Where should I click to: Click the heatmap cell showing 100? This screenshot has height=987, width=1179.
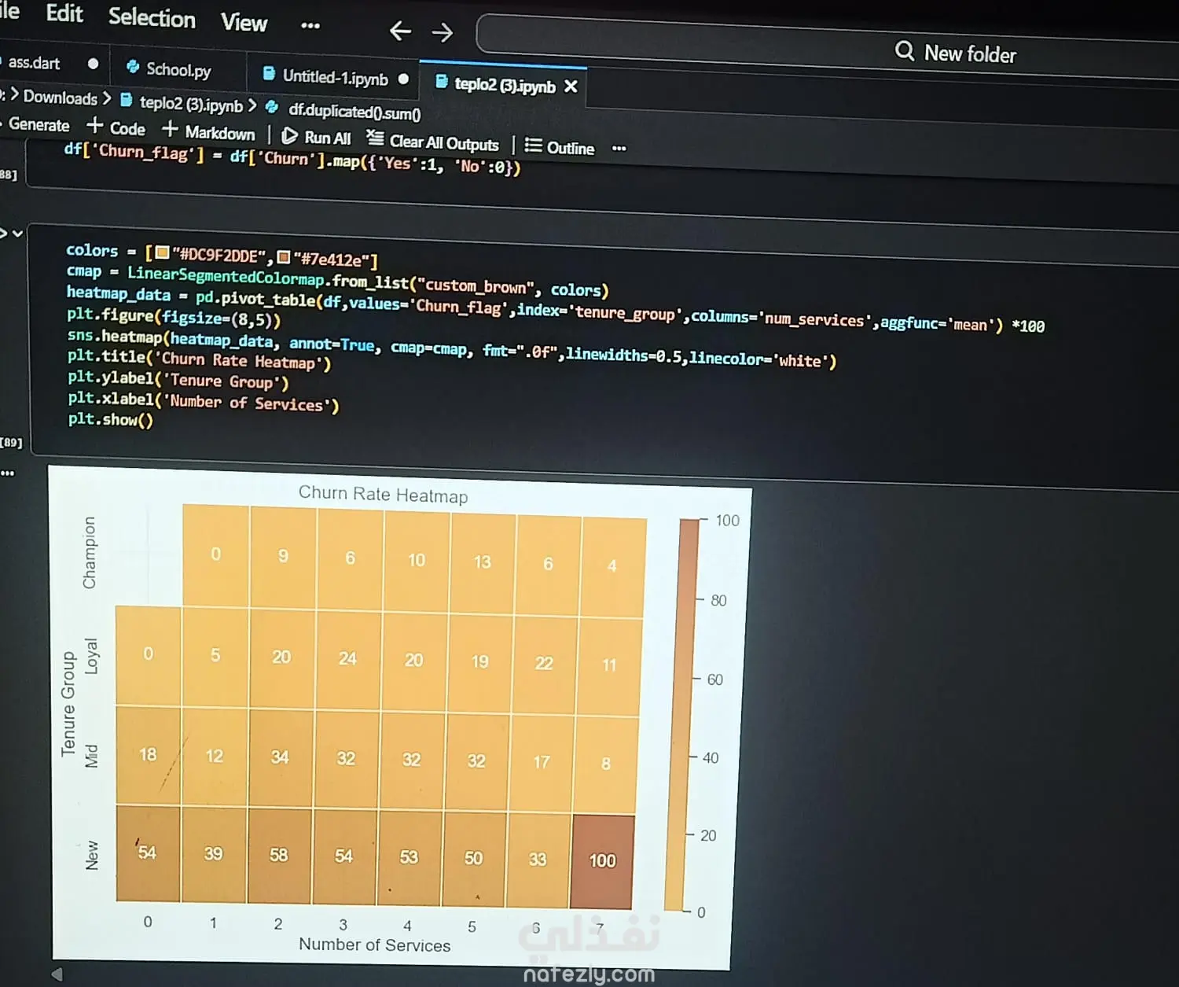click(x=602, y=862)
